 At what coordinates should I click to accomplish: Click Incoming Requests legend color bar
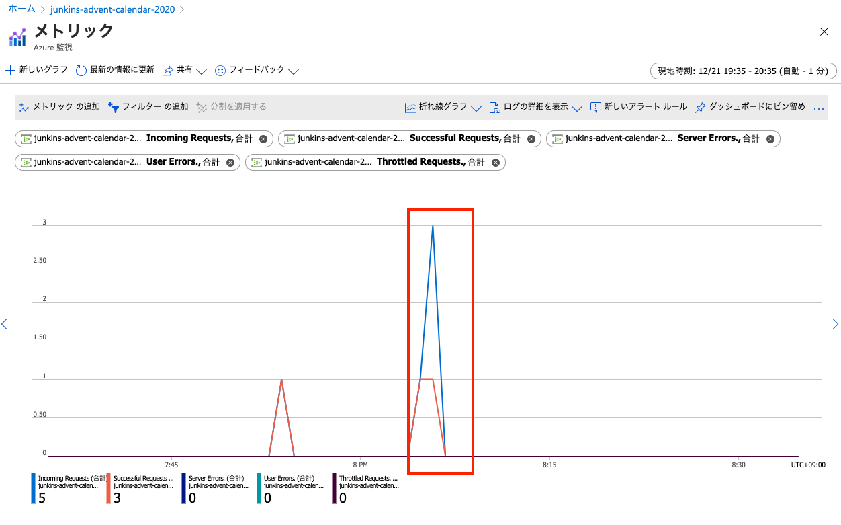[34, 489]
